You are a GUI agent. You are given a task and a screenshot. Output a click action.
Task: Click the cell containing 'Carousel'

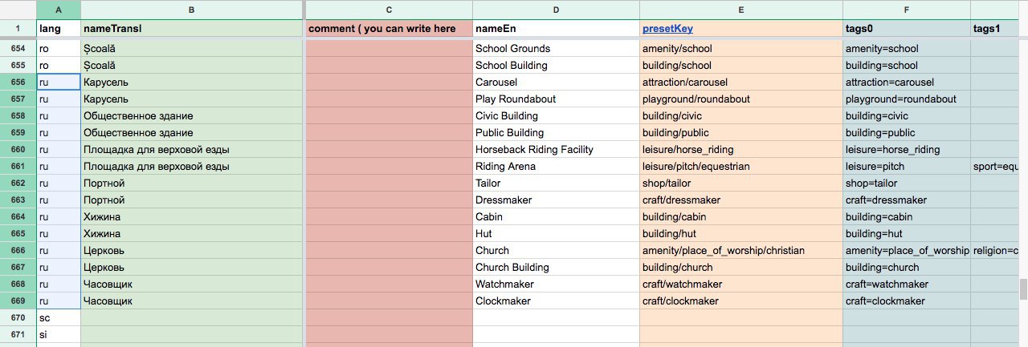(x=556, y=83)
